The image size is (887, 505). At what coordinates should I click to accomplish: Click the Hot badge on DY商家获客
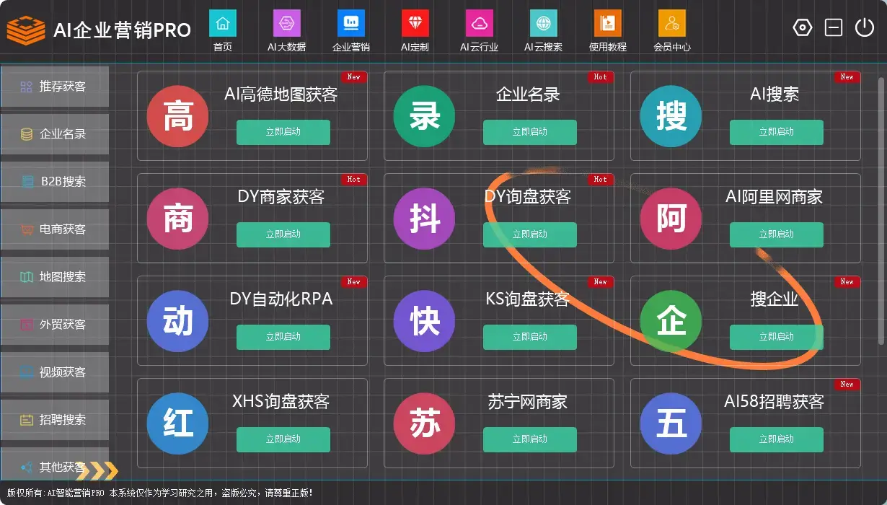354,179
